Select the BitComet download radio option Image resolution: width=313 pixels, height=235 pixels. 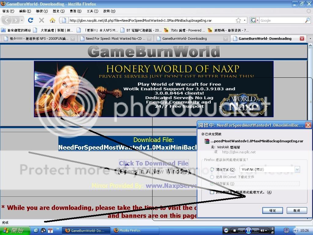[212, 177]
